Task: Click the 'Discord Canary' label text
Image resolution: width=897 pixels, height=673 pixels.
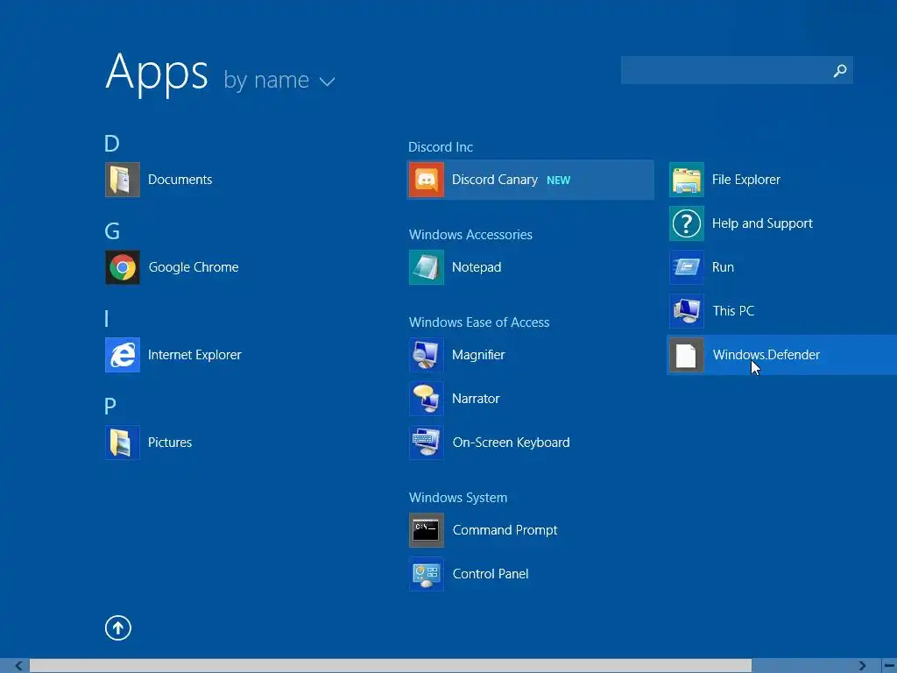Action: [x=495, y=180]
